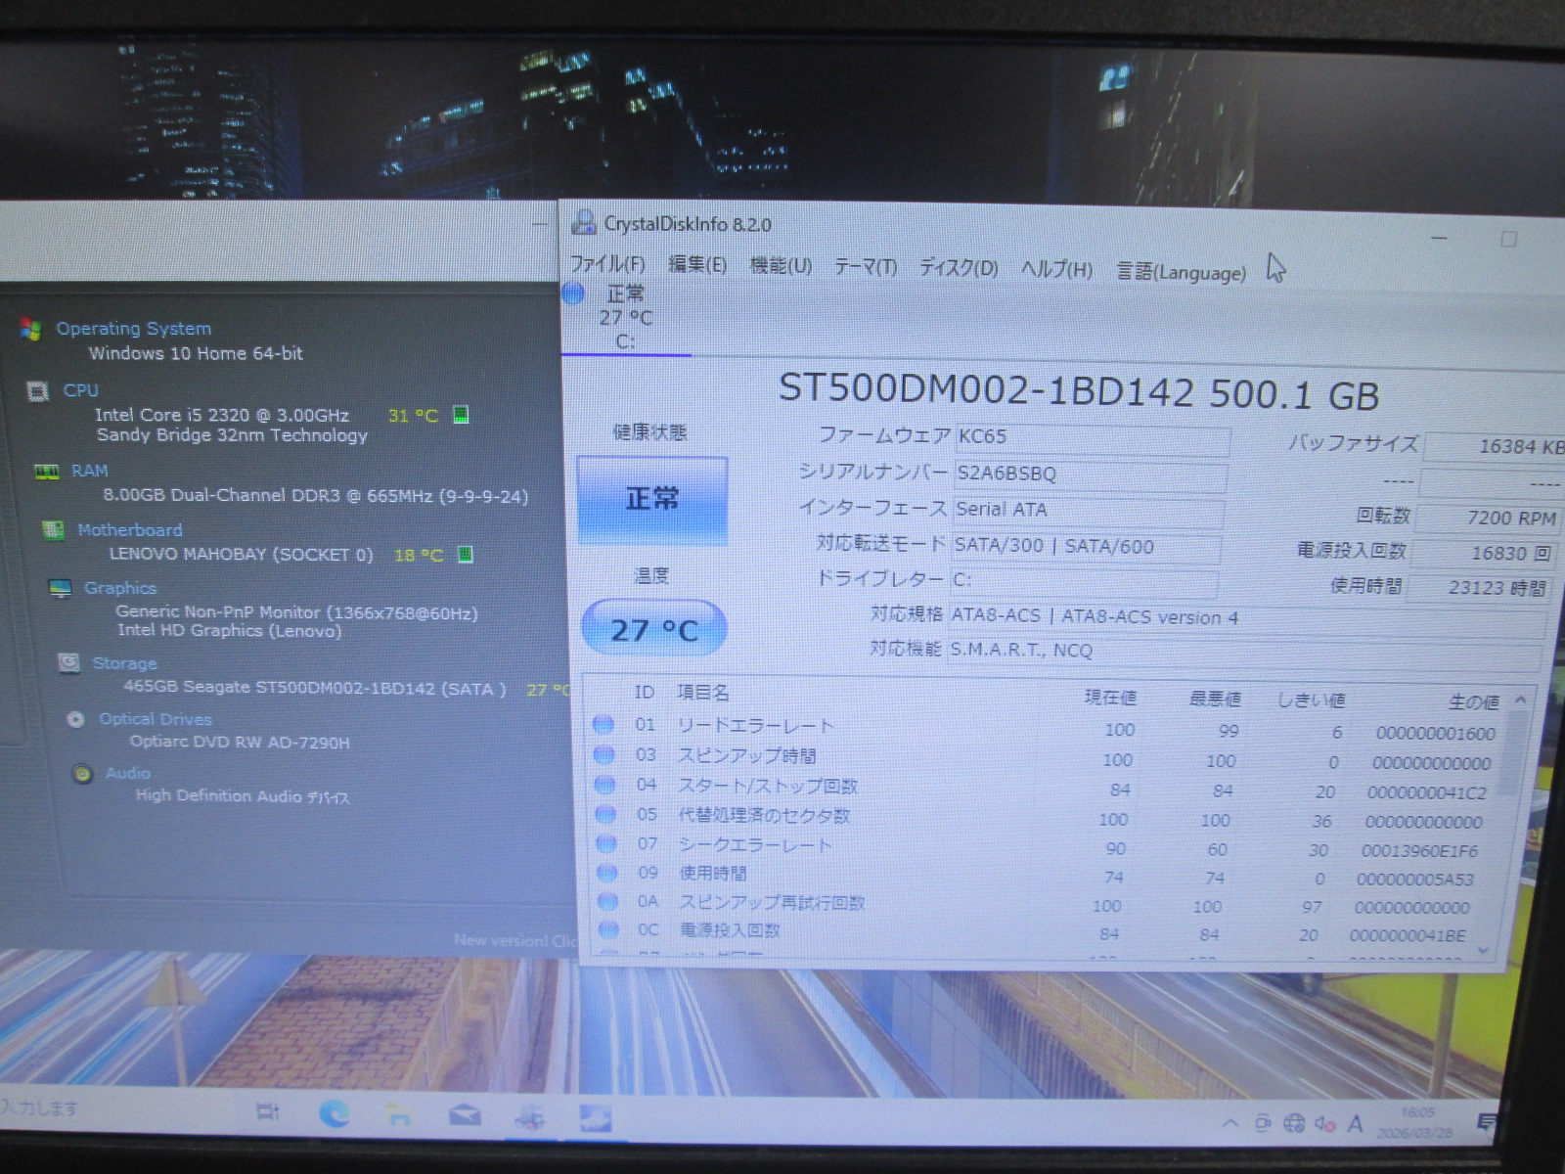
Task: Click the Motherboard icon in Speccy
Action: coord(53,530)
